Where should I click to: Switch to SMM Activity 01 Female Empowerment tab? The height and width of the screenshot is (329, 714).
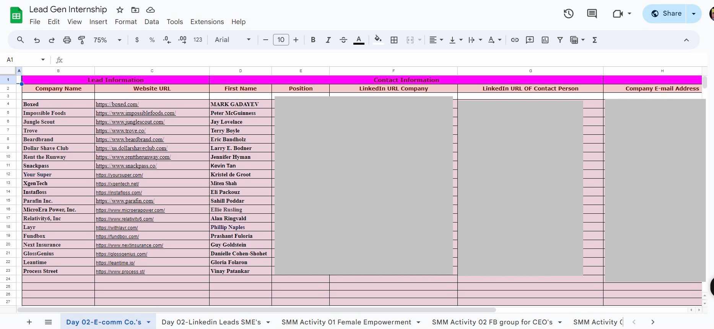point(346,322)
